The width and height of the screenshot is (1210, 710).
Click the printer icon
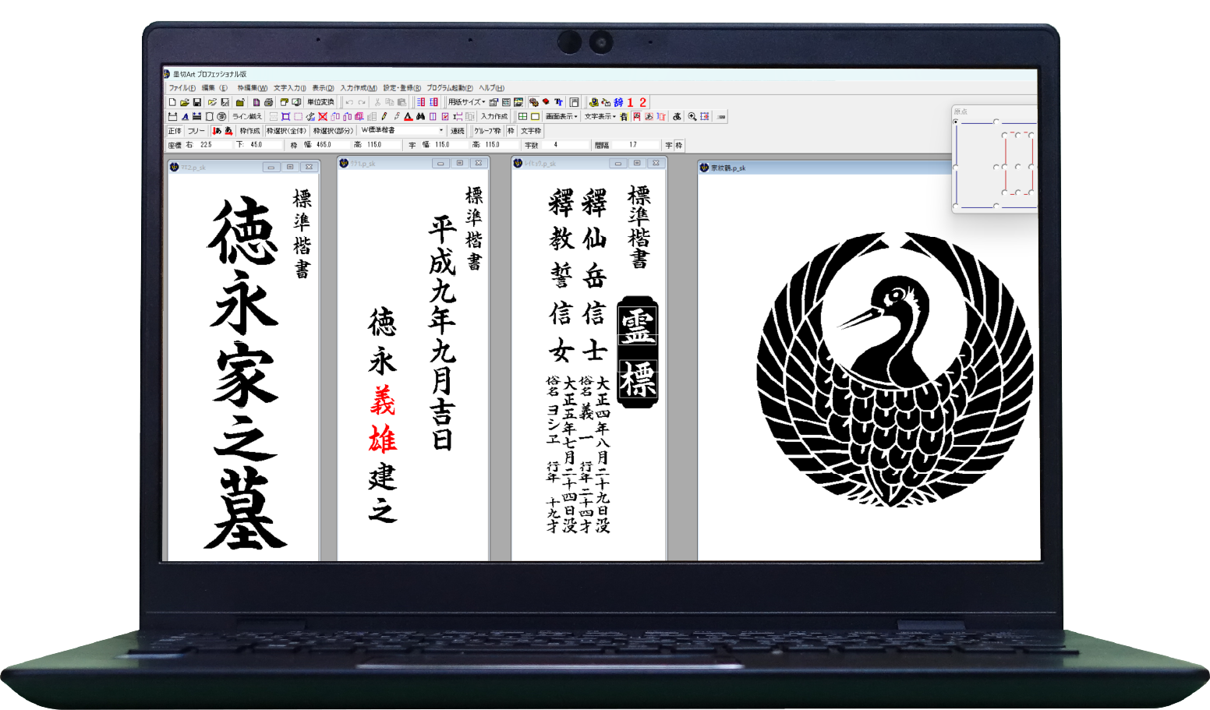[268, 102]
